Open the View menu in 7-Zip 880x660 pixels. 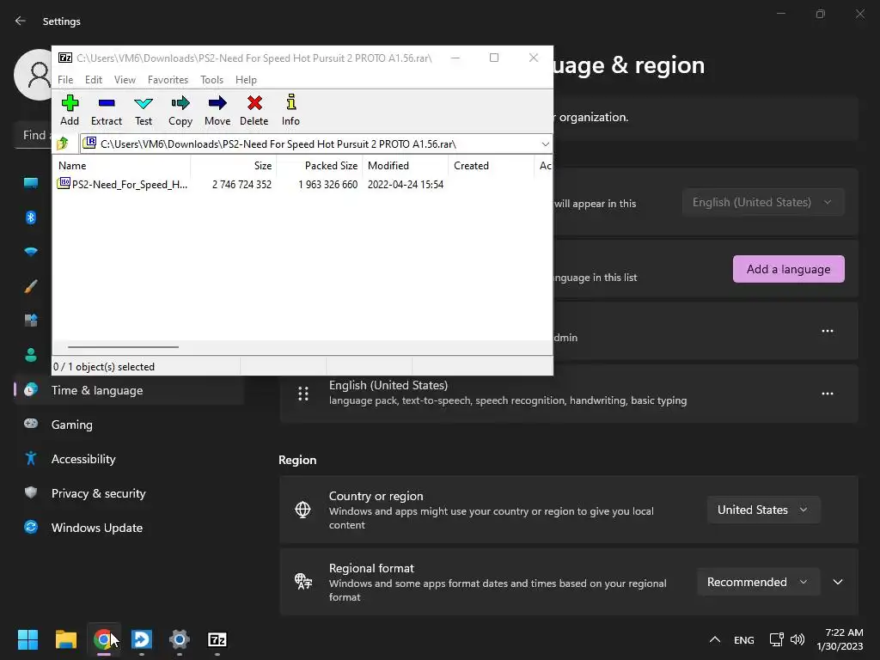(125, 80)
